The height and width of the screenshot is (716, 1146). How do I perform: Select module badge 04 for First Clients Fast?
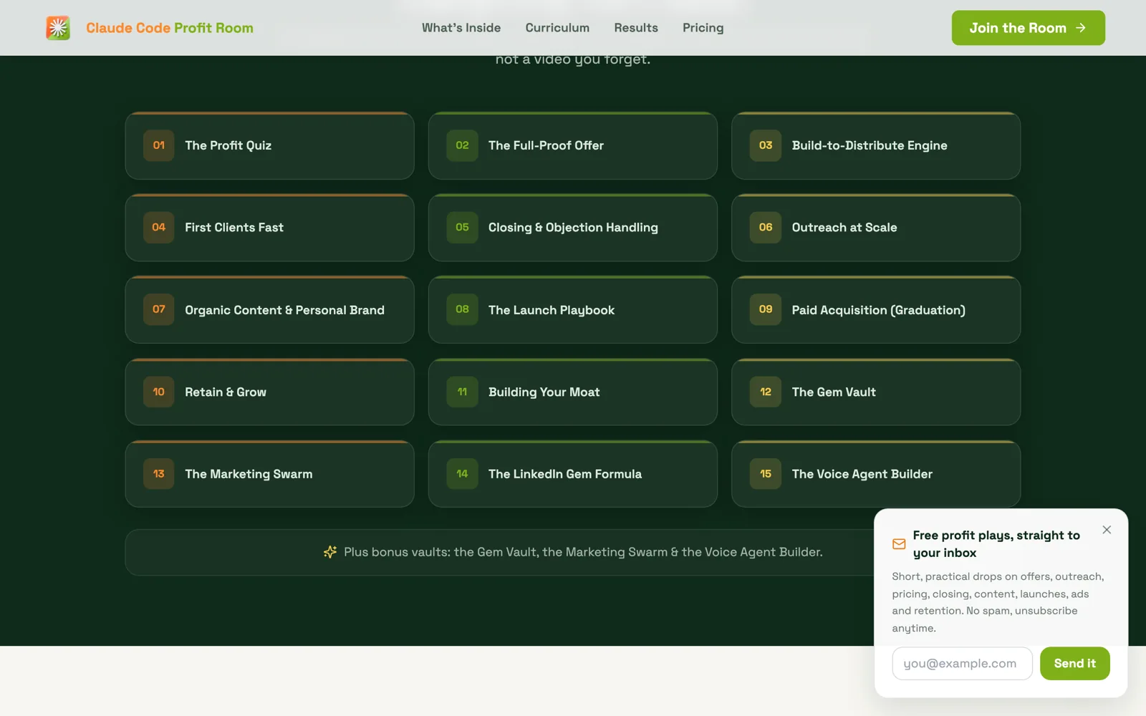[x=159, y=228]
